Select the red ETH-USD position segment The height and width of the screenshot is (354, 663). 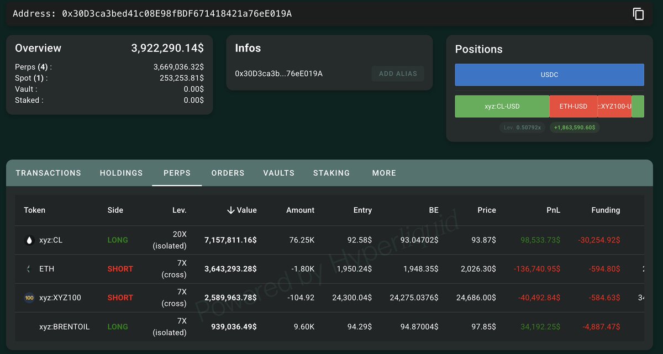pyautogui.click(x=573, y=106)
